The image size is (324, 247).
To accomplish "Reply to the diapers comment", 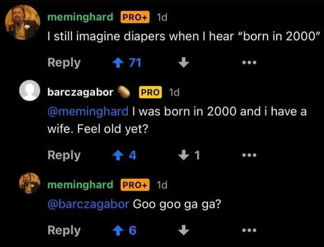I will pos(64,63).
